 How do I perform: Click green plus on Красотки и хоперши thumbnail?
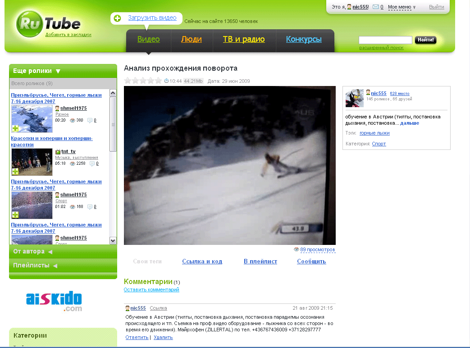pos(15,172)
